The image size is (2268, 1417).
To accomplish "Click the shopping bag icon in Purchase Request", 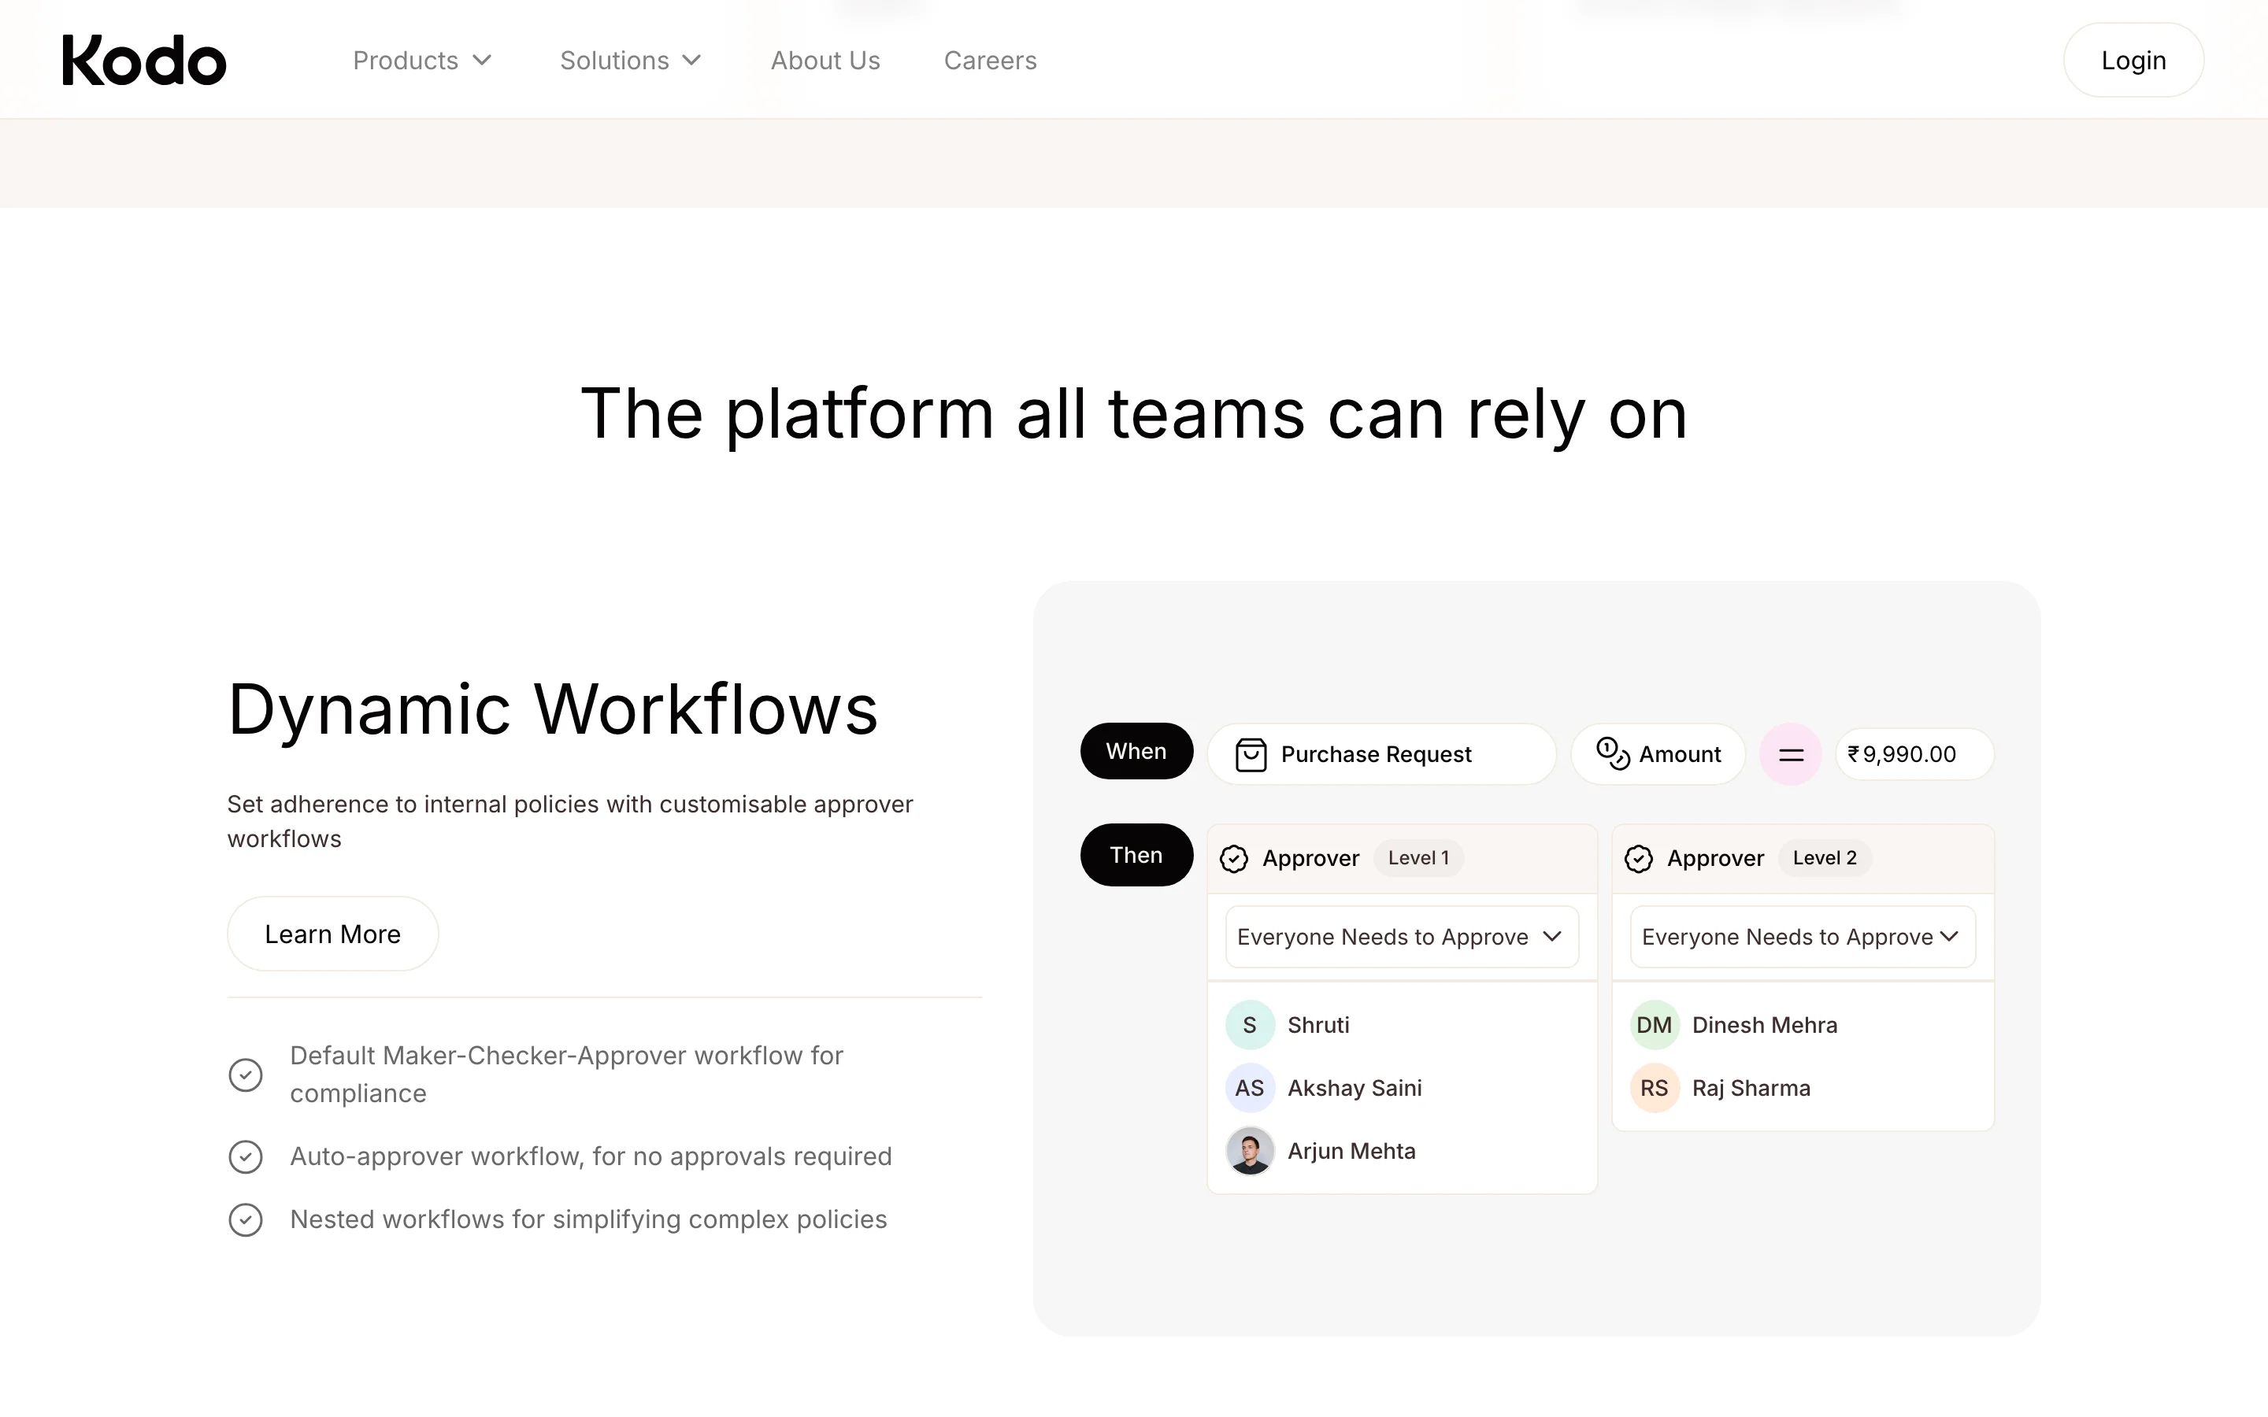I will point(1251,754).
